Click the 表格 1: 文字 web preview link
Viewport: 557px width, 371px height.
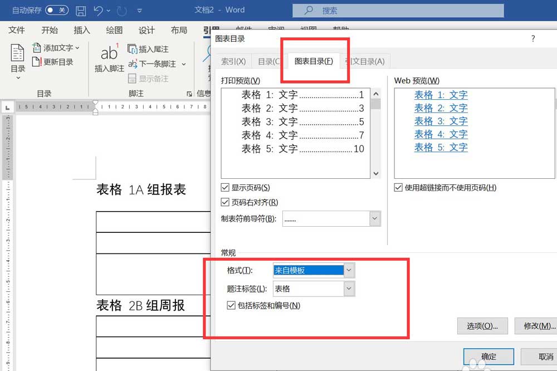coord(441,95)
